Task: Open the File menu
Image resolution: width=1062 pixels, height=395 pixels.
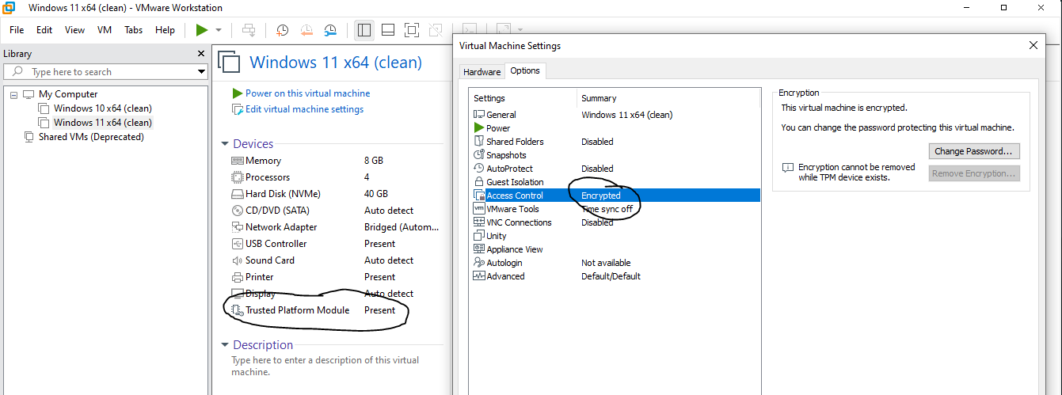Action: point(17,30)
